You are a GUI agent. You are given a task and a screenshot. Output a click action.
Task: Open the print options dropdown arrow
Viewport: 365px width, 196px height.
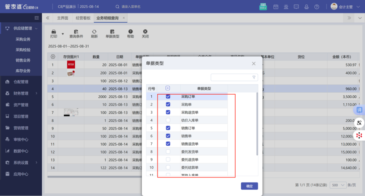[x=63, y=34]
